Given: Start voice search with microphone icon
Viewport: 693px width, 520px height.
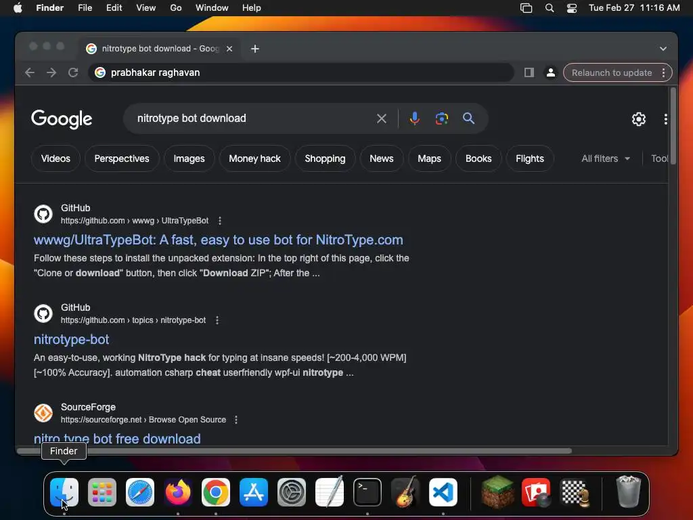Looking at the screenshot, I should [415, 118].
